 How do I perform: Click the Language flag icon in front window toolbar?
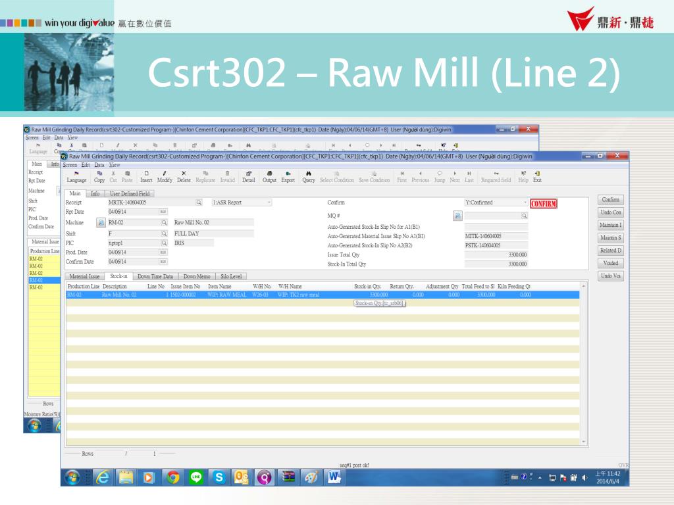pyautogui.click(x=76, y=174)
